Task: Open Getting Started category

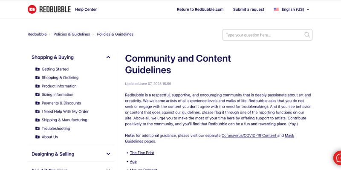Action: pos(55,69)
